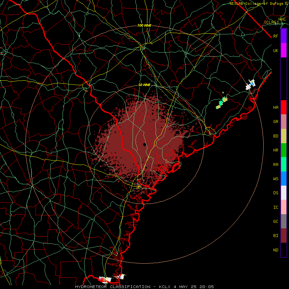Click the HR green legend swatch
The image size is (289, 289).
tap(284, 150)
